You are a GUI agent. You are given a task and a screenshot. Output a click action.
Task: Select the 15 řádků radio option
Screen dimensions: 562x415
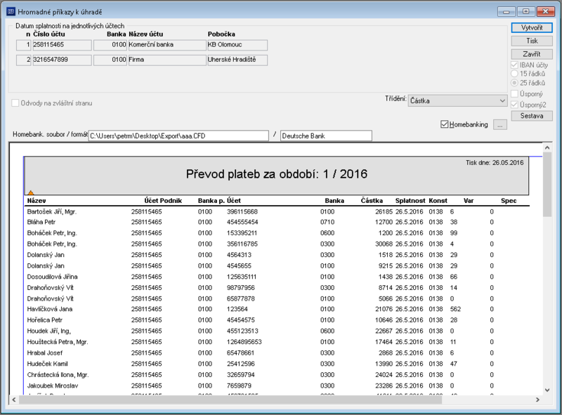514,74
